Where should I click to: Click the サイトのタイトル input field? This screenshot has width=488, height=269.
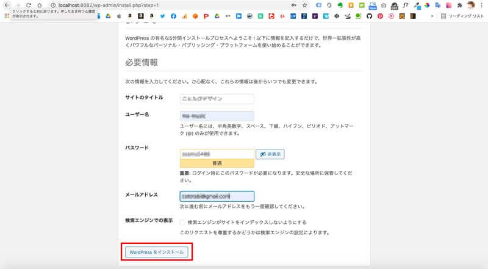point(217,99)
